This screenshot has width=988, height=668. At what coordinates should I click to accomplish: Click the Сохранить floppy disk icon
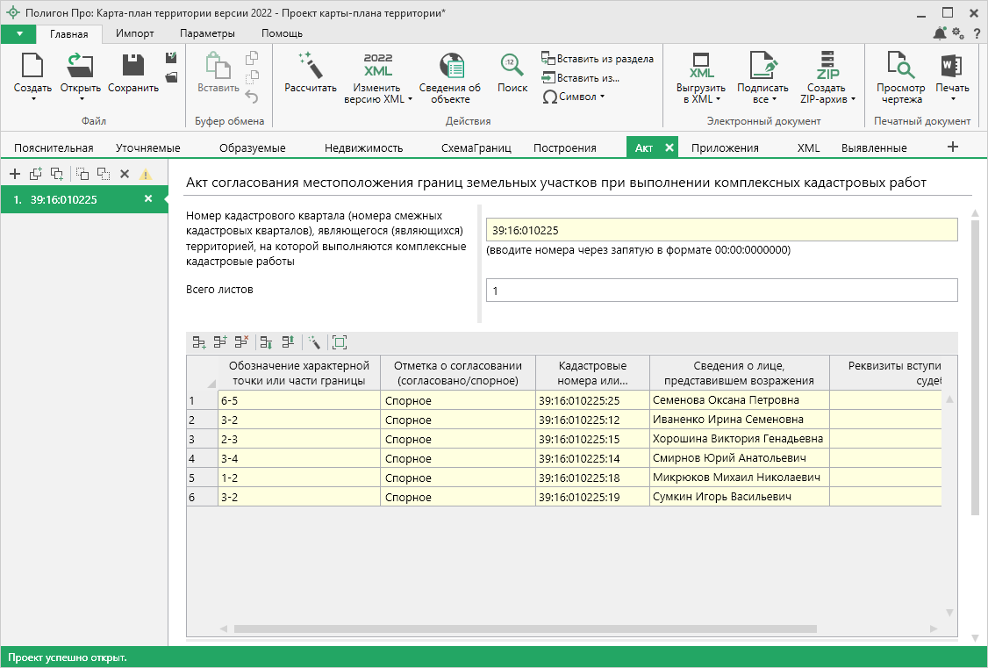point(133,67)
